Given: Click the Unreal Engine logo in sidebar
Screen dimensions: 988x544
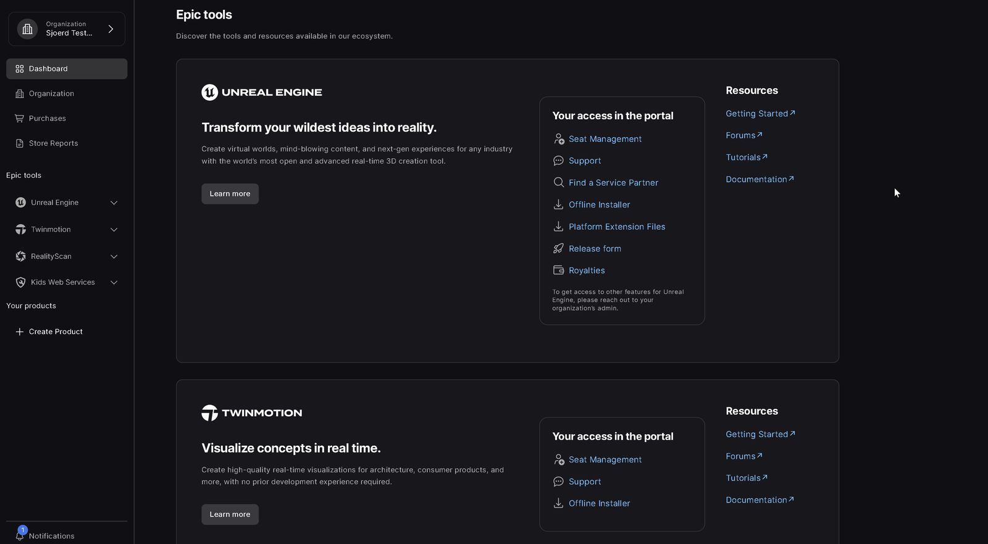Looking at the screenshot, I should [20, 203].
